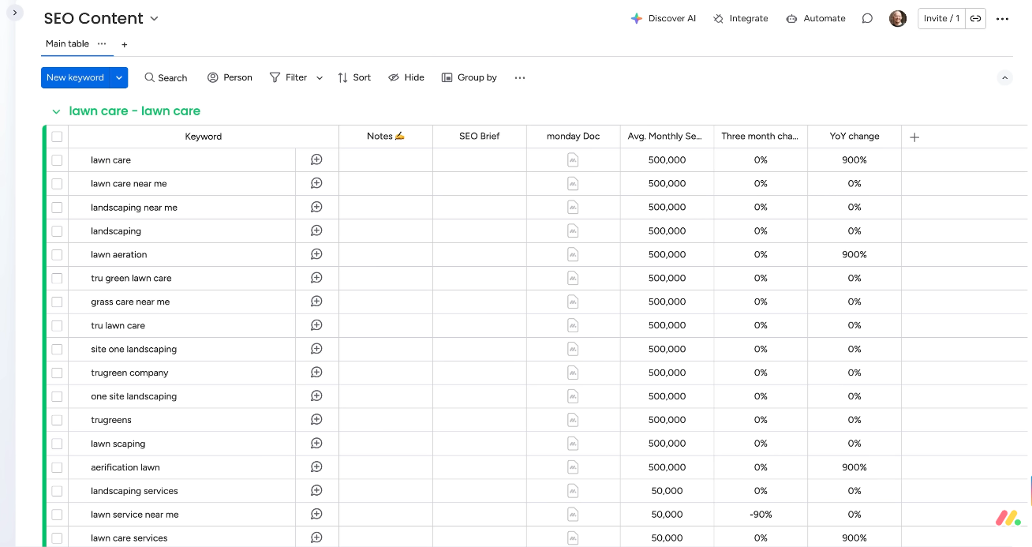
Task: Copy board link icon next to Invite
Action: (976, 18)
